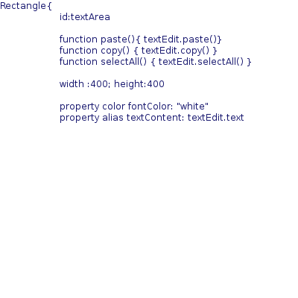Click the "white" string value
The width and height of the screenshot is (298, 298).
(x=192, y=107)
